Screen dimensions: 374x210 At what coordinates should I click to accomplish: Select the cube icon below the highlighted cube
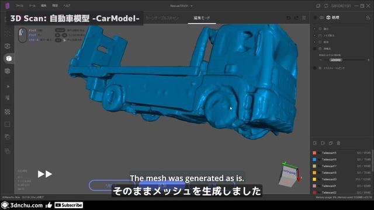tap(8, 71)
